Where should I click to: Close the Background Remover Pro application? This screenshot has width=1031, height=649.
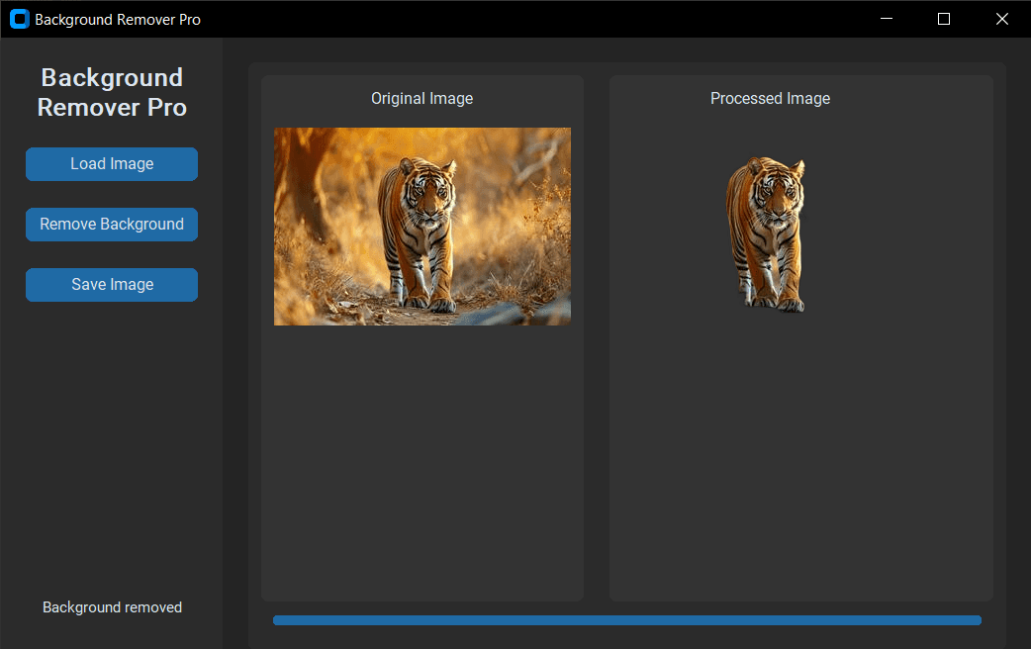point(1001,19)
